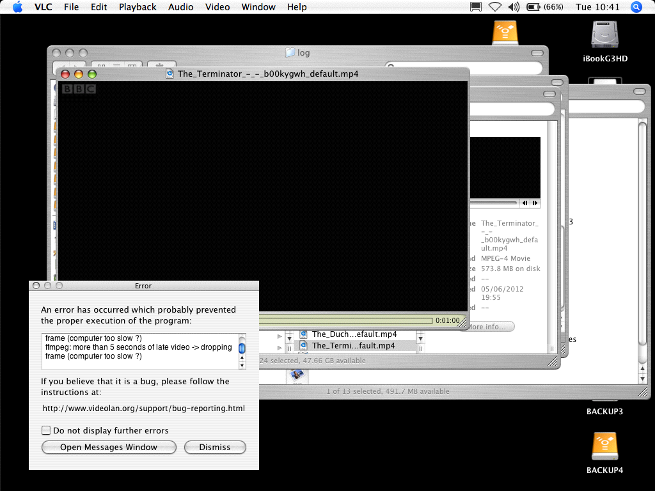Viewport: 655px width, 491px height.
Task: Open the Apple menu
Action: coord(17,7)
